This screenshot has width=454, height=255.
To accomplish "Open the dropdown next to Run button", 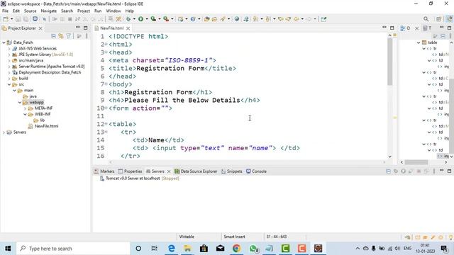I will point(147,19).
